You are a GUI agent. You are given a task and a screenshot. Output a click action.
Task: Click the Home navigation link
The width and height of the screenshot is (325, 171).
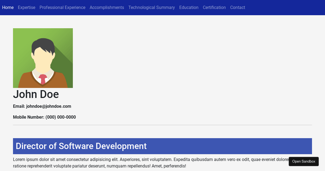click(8, 8)
